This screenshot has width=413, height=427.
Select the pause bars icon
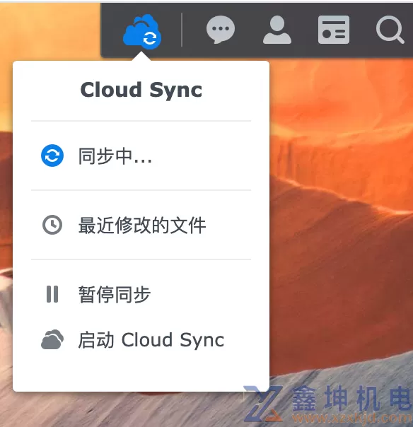tap(52, 294)
